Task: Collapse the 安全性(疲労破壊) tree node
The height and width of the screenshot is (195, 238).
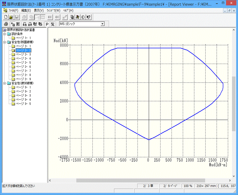Action: [4, 83]
